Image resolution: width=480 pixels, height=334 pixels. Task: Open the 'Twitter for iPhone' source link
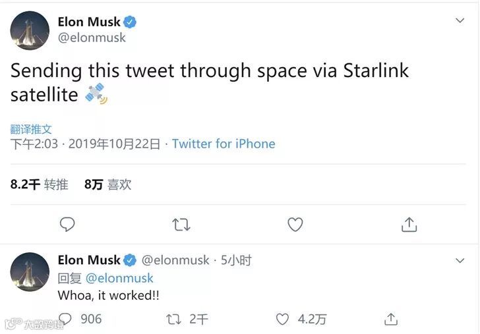click(x=224, y=144)
